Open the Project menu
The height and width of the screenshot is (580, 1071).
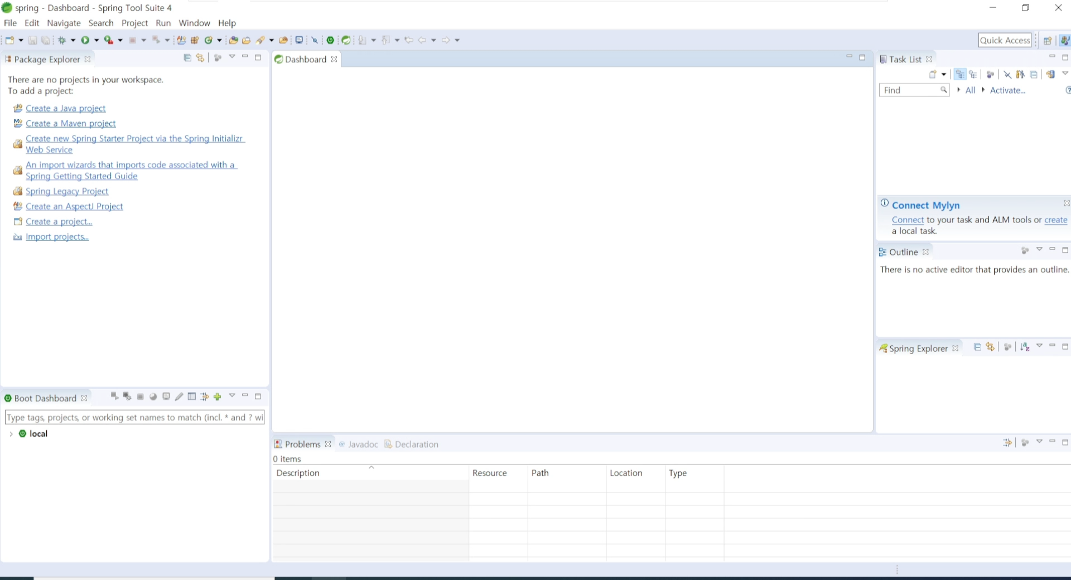tap(134, 23)
